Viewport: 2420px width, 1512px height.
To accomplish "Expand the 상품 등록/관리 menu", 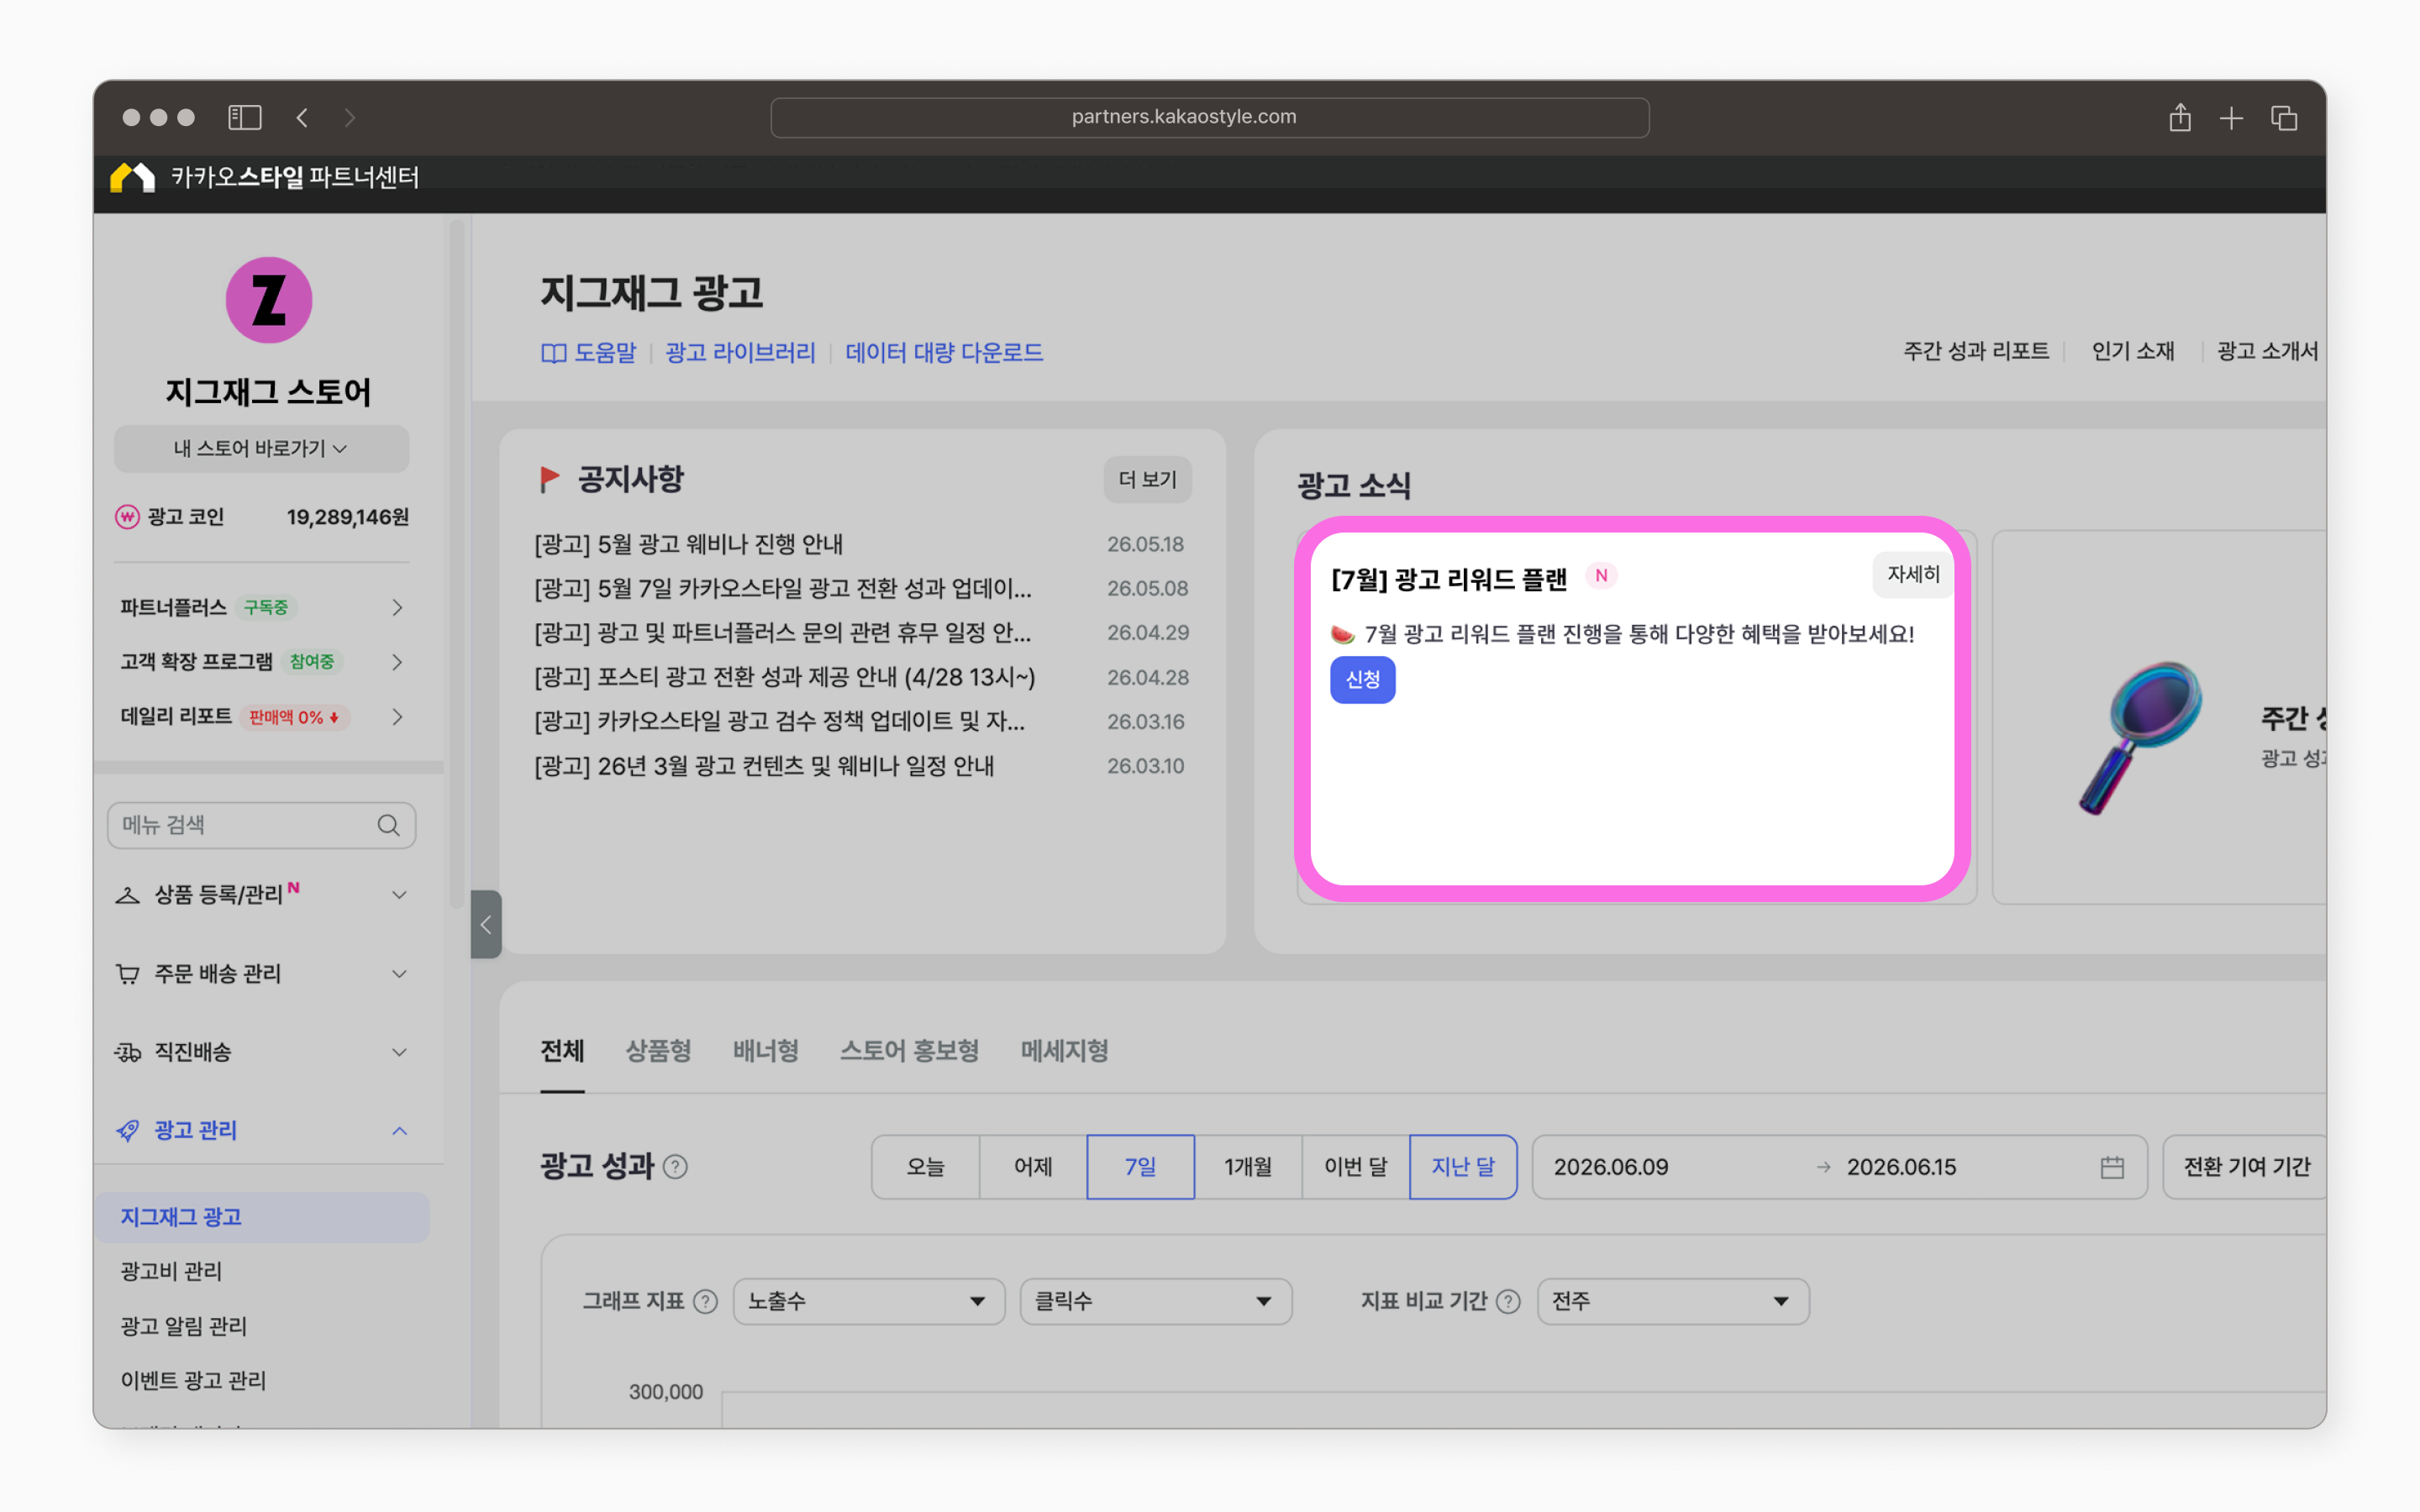I will coord(399,895).
